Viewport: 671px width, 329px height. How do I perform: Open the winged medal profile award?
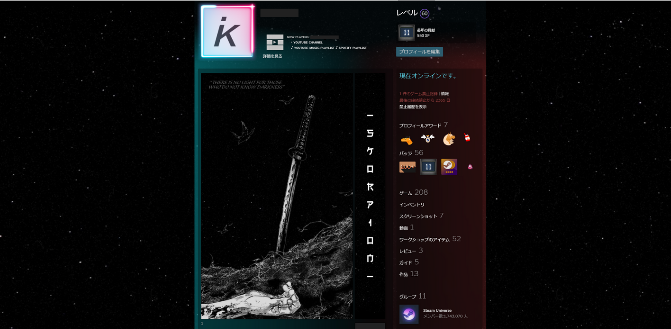(428, 137)
